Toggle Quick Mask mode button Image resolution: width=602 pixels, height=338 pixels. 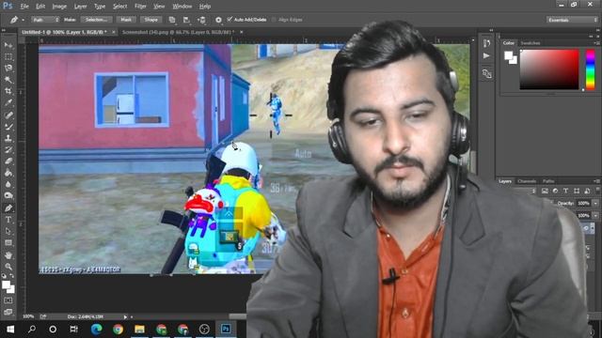click(8, 300)
